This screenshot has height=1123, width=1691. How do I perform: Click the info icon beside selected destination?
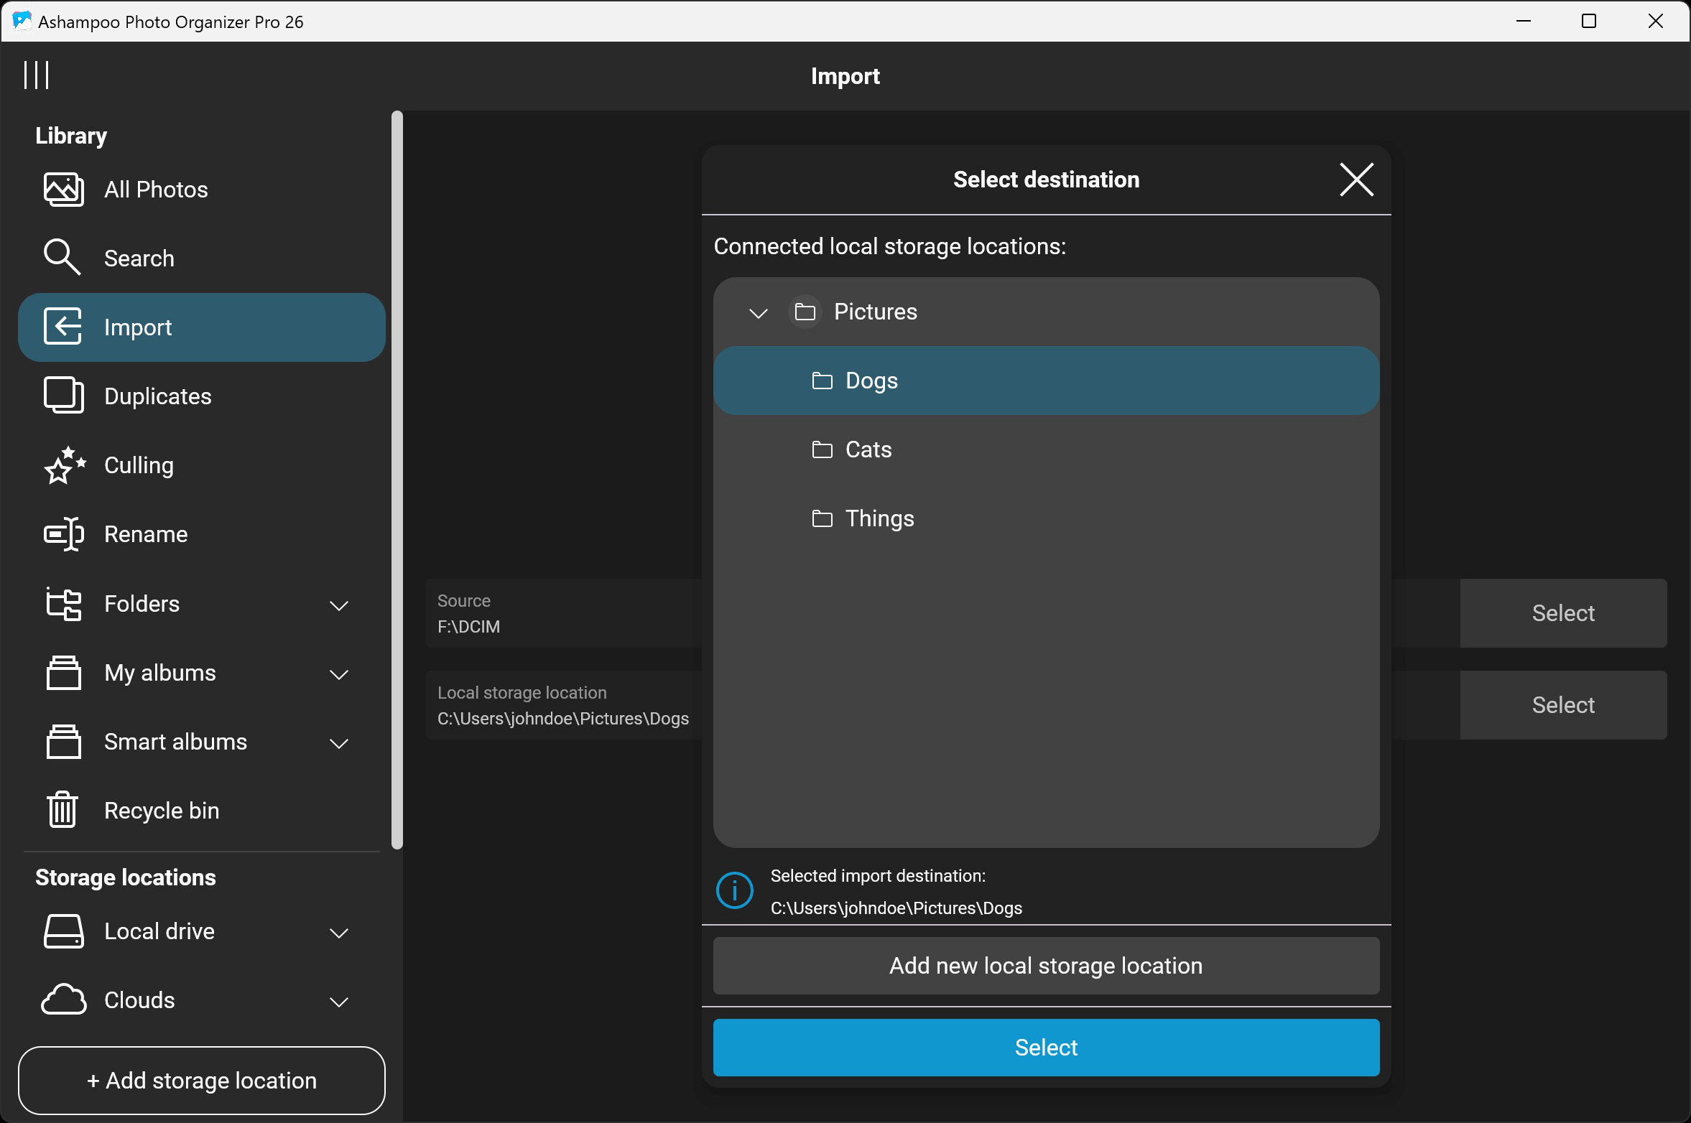[x=734, y=891]
